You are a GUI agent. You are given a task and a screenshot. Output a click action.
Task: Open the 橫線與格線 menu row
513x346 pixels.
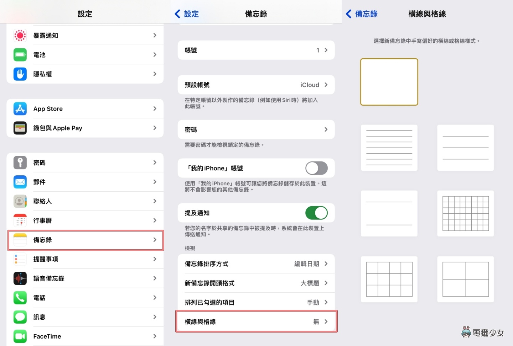click(x=256, y=321)
